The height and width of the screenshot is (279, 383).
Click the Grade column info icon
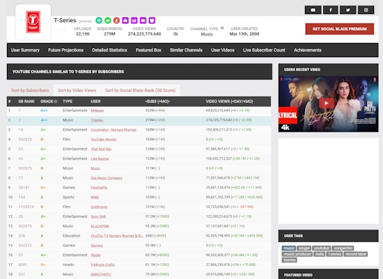click(56, 102)
